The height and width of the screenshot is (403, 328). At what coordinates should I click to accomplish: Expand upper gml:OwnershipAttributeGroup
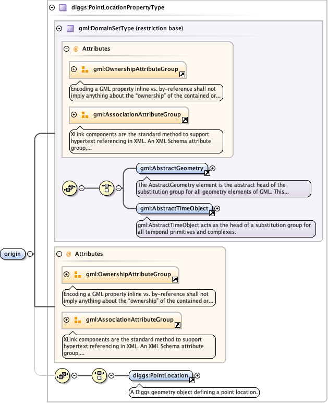coord(74,69)
